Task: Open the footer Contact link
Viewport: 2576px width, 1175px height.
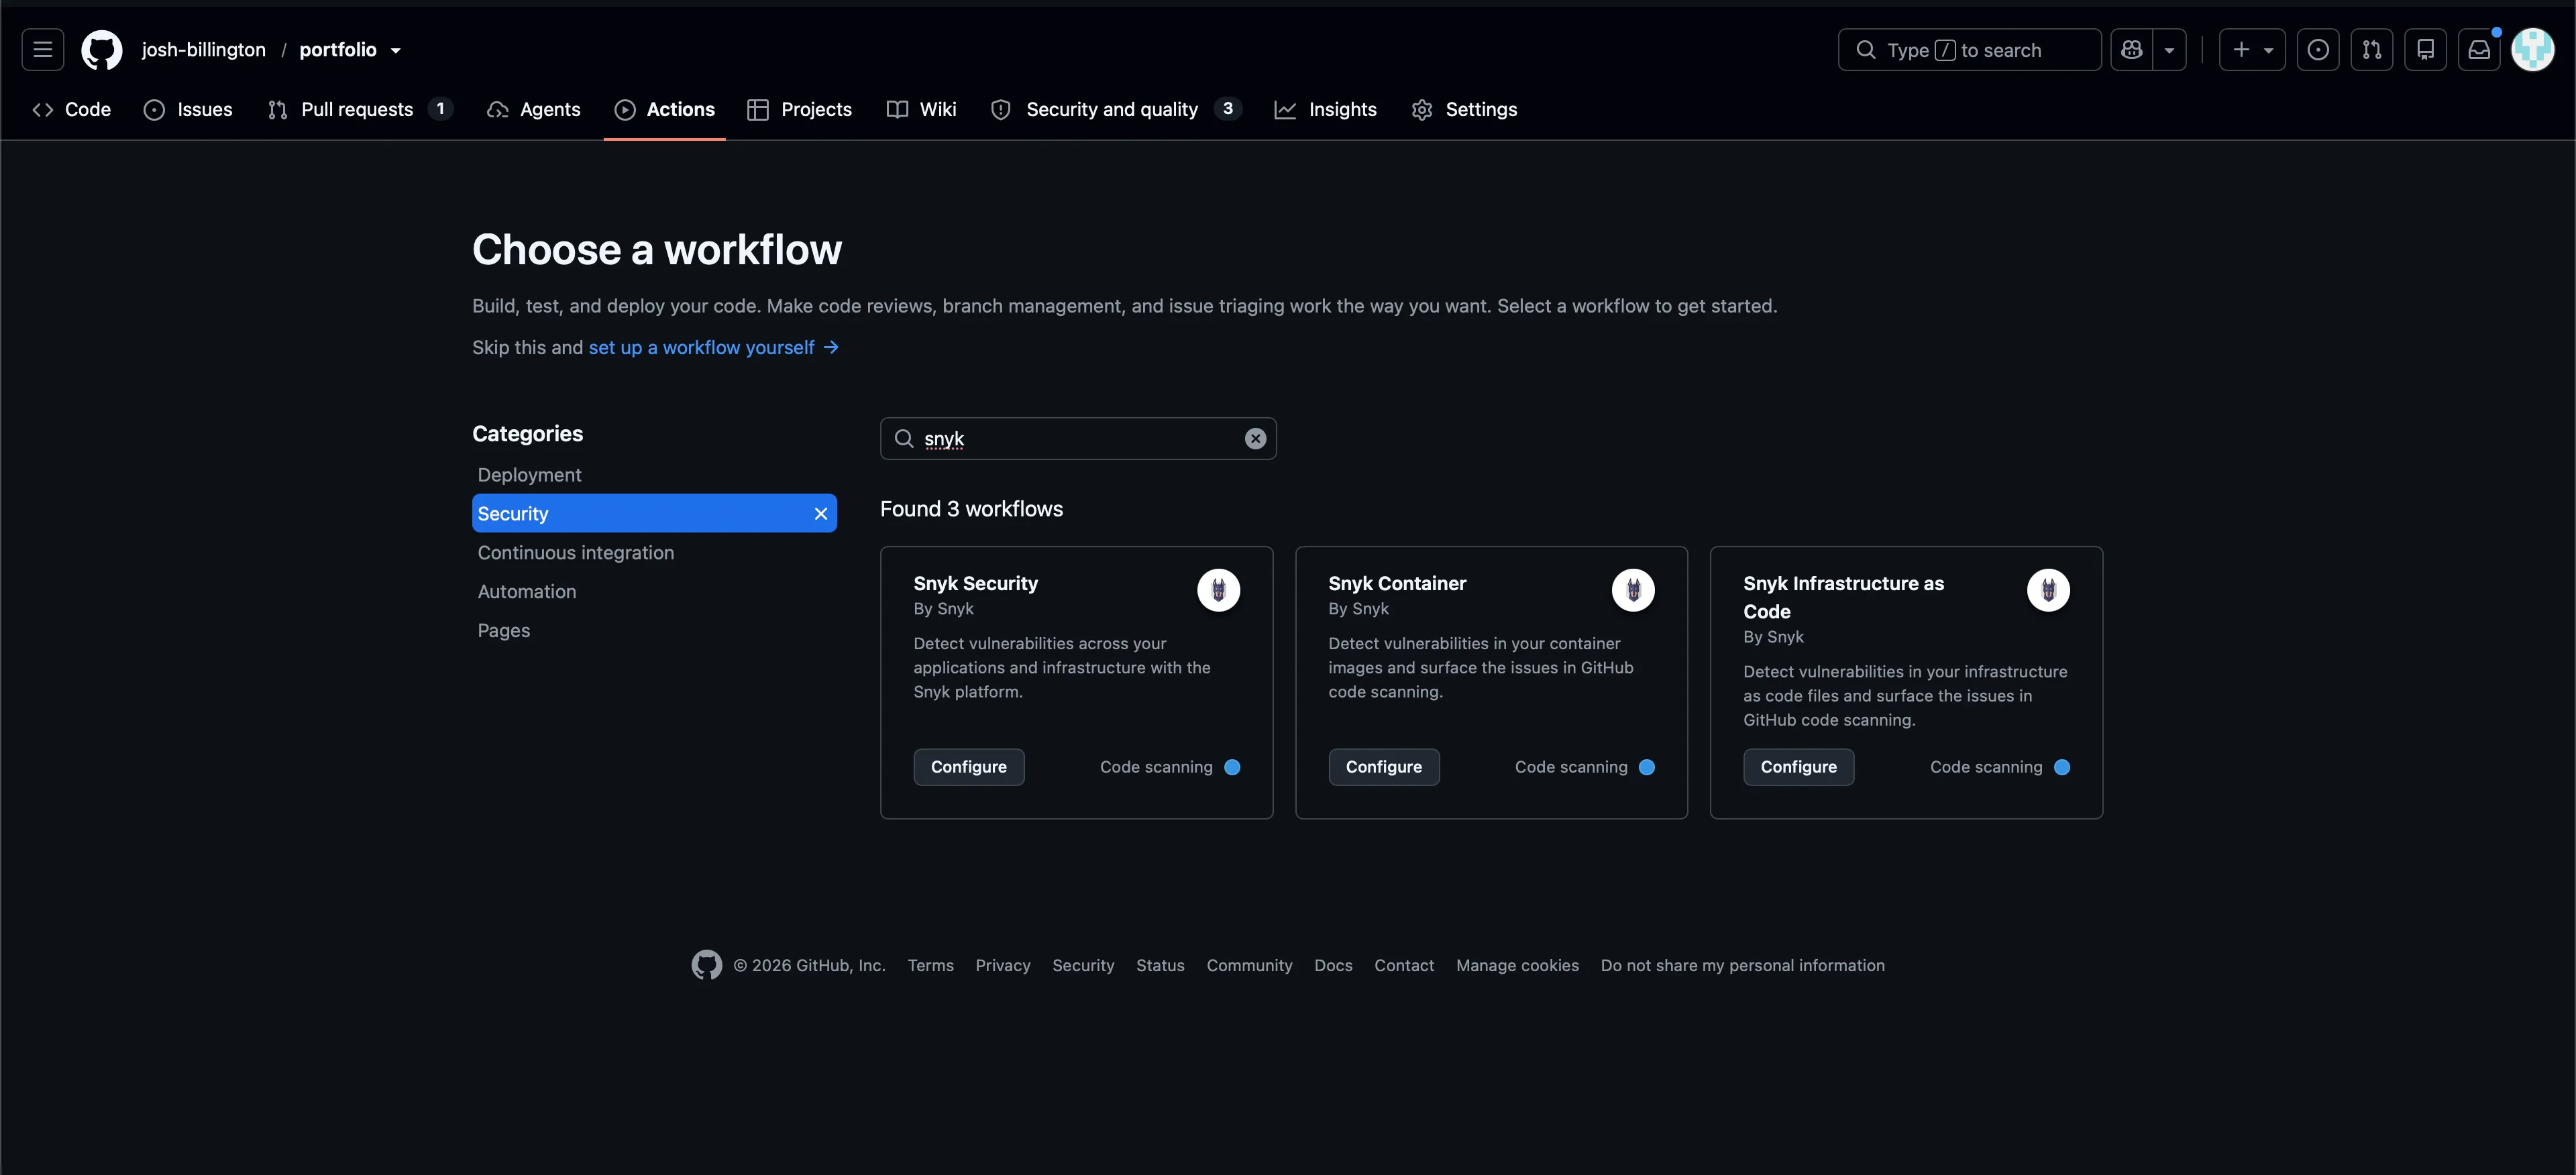Action: (x=1404, y=965)
